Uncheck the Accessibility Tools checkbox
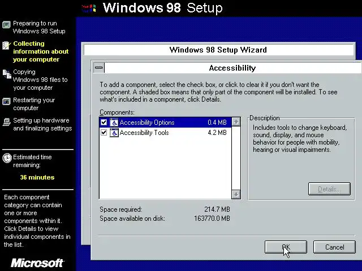Image resolution: width=362 pixels, height=271 pixels. pos(104,133)
